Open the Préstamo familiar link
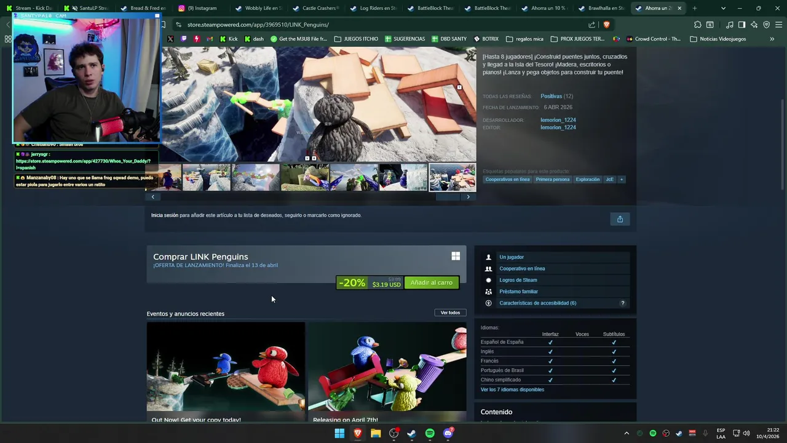The width and height of the screenshot is (787, 443). 519,292
